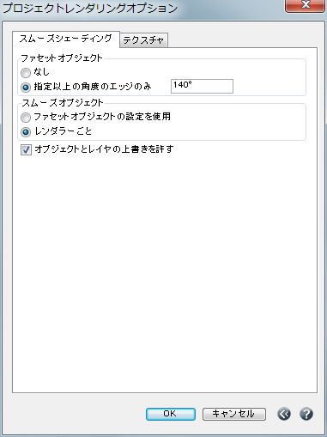Select the なし radio button
This screenshot has width=327, height=437.
point(26,73)
